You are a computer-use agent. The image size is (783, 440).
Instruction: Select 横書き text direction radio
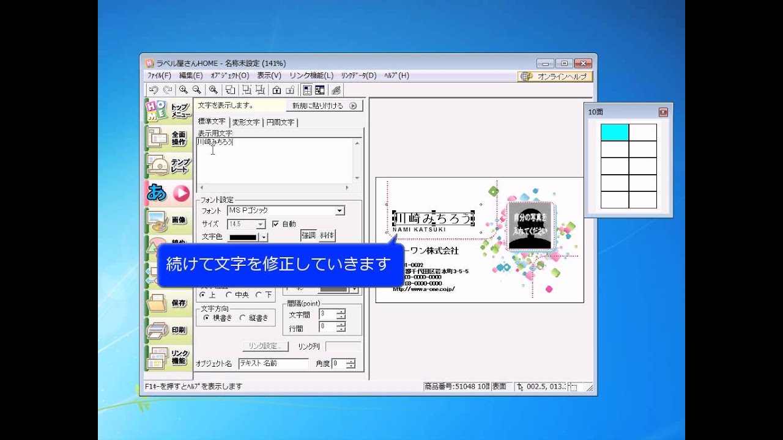pos(207,318)
